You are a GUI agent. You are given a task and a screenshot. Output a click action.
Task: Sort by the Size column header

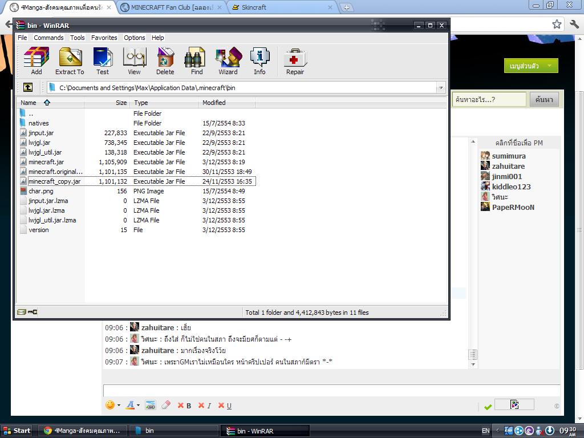[x=107, y=103]
